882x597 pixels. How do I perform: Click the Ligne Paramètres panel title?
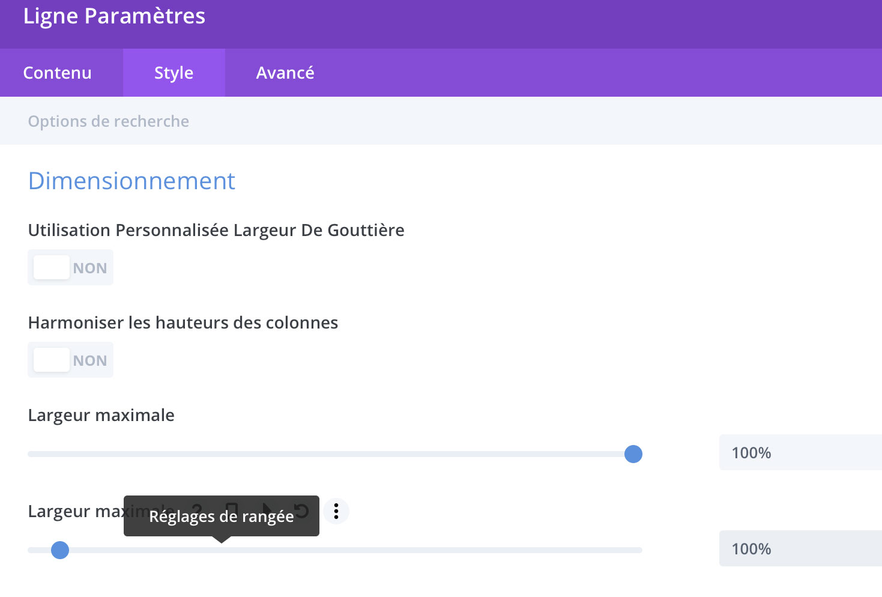(114, 16)
